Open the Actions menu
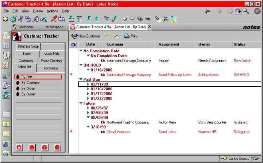The width and height of the screenshot is (263, 163). point(53,11)
